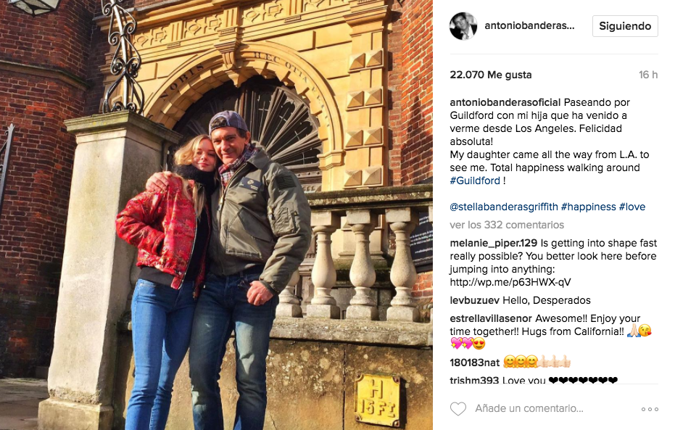
Task: Open the #Guildford hashtag
Action: pyautogui.click(x=475, y=181)
